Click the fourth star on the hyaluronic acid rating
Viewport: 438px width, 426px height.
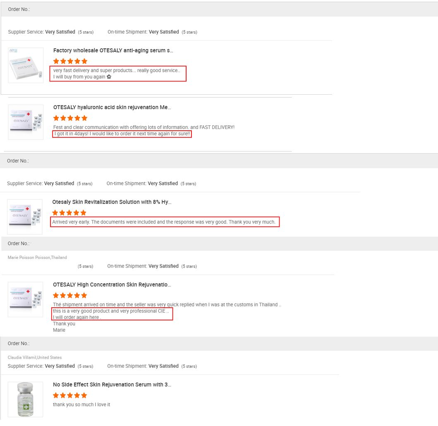[x=78, y=117]
